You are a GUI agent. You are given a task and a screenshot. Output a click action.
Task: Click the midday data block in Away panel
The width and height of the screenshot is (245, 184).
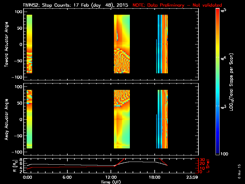tap(122, 119)
